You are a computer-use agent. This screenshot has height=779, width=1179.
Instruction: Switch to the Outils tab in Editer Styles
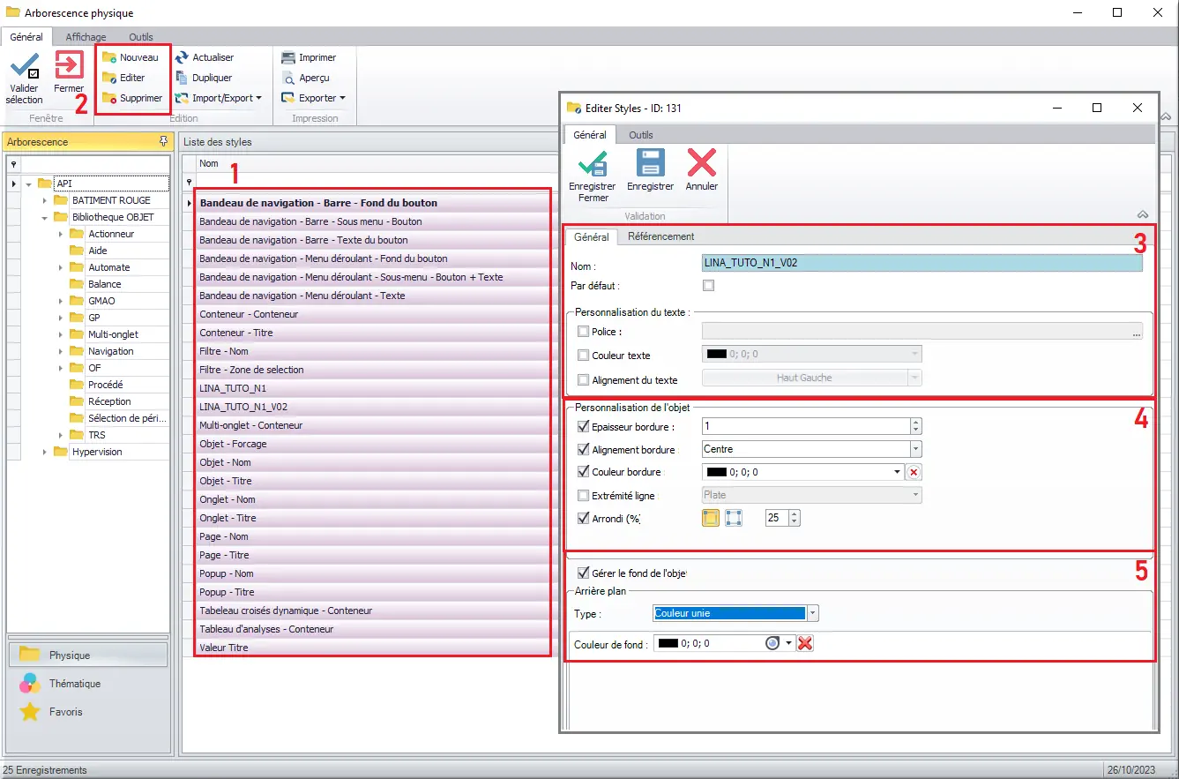tap(641, 135)
